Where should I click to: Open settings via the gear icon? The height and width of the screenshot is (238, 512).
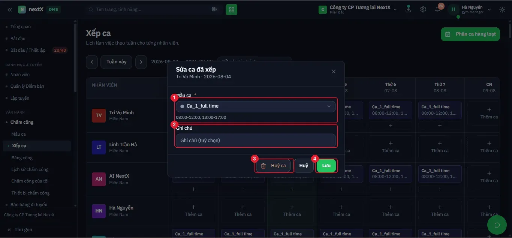423,9
